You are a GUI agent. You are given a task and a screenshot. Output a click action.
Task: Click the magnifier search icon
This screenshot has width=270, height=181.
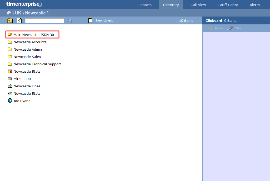point(70,21)
